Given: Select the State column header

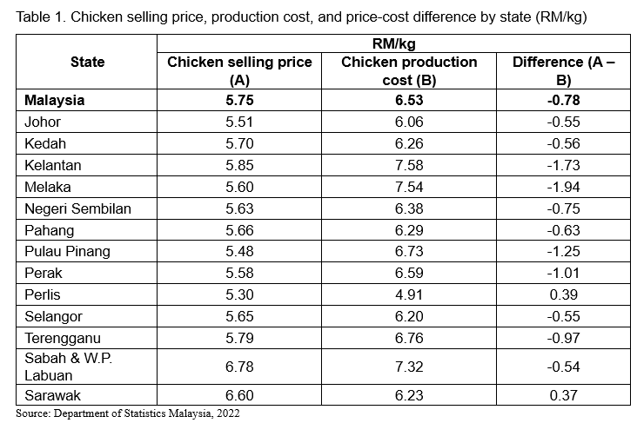Looking at the screenshot, I should click(x=87, y=62).
